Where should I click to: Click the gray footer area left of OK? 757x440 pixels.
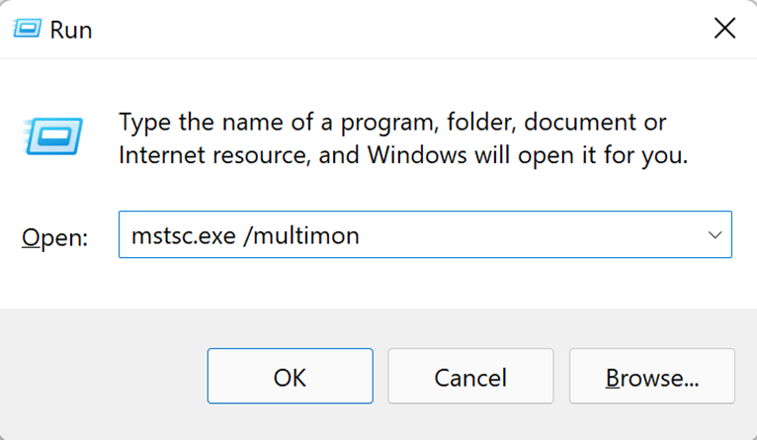pos(104,376)
